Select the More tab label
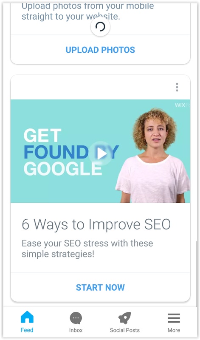The width and height of the screenshot is (200, 340). [x=174, y=330]
